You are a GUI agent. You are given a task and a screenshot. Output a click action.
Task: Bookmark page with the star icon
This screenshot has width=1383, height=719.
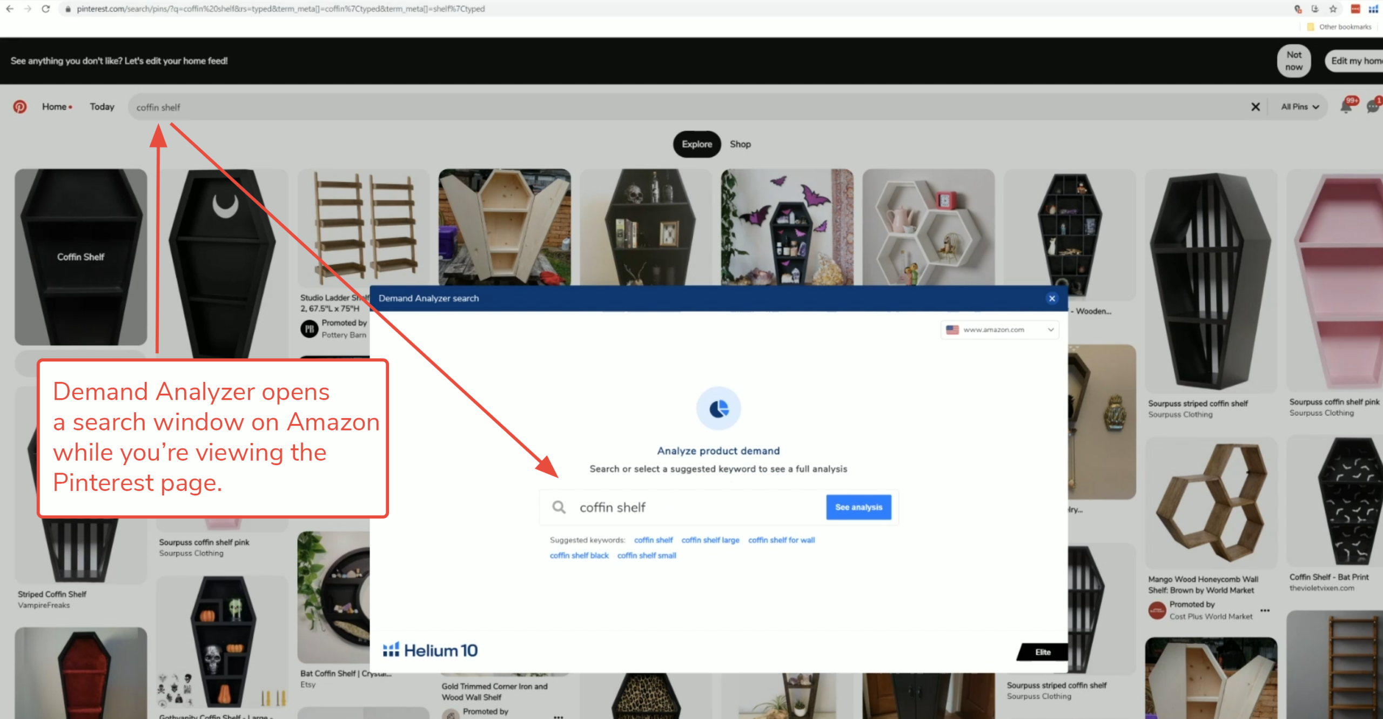pyautogui.click(x=1333, y=9)
